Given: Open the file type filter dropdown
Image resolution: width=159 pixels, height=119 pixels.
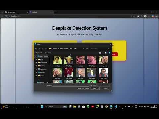Looking at the screenshot, I should coord(100,85).
